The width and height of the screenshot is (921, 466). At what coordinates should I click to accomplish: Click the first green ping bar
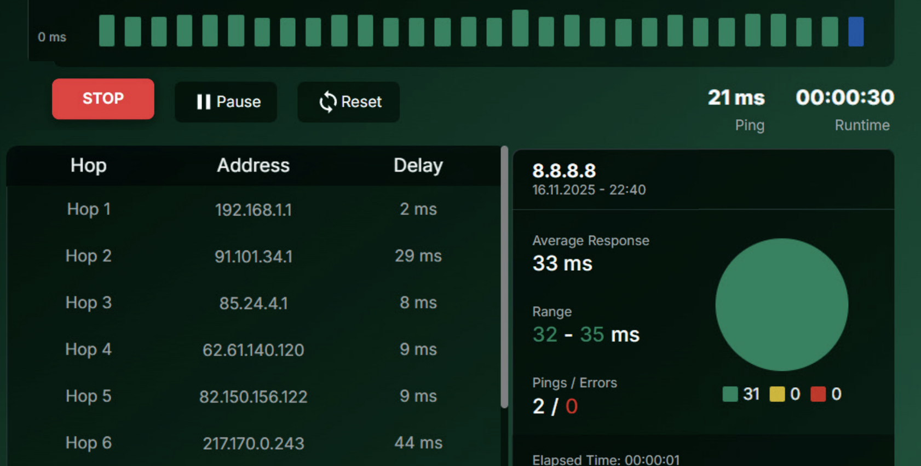(107, 31)
